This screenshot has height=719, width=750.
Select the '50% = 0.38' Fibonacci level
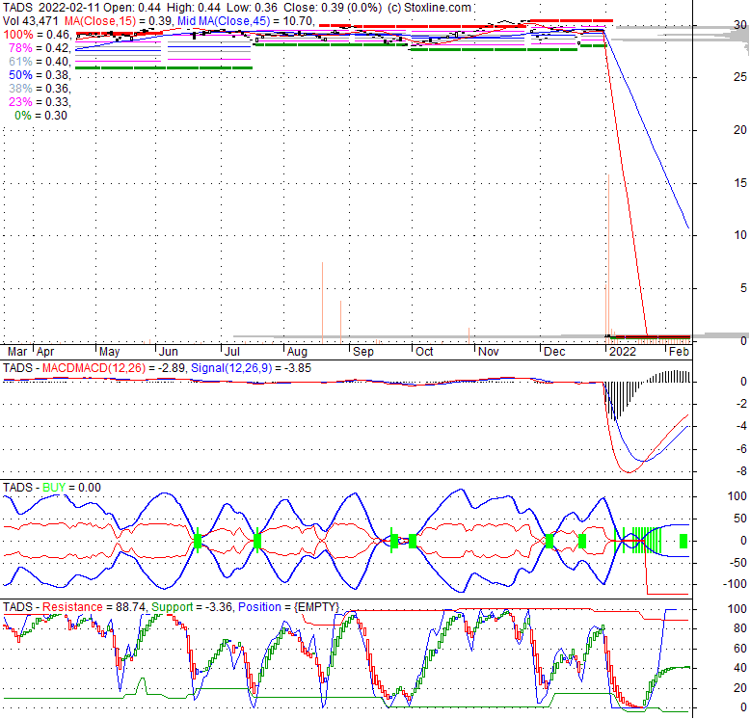coord(40,75)
